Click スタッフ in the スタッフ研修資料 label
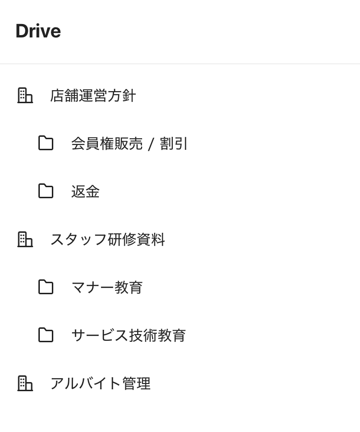Viewport: 360px width, 432px height. pos(78,240)
